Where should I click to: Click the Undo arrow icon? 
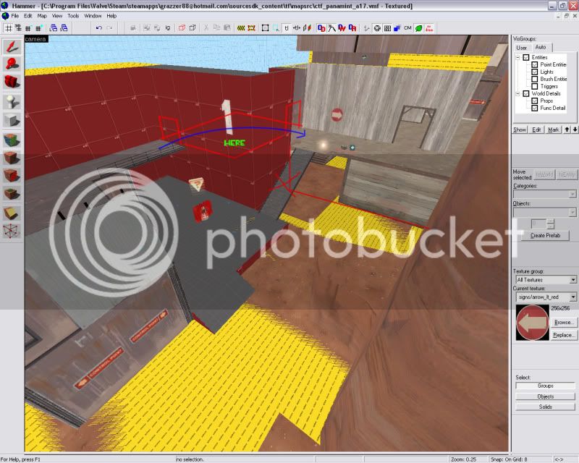(98, 28)
